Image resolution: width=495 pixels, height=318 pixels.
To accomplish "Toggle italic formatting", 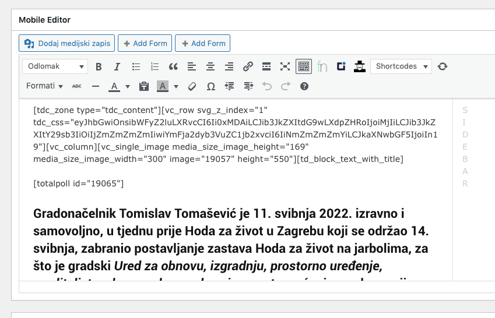I will coord(117,66).
